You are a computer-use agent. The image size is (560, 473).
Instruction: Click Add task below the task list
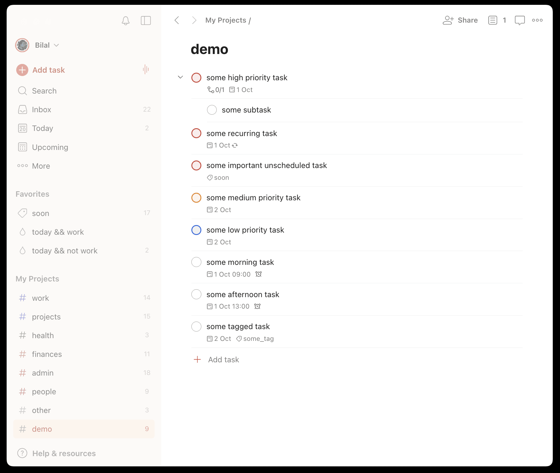(223, 360)
